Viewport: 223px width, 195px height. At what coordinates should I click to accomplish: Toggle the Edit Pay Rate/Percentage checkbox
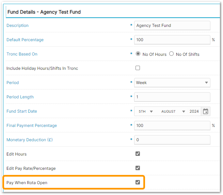[x=138, y=168]
